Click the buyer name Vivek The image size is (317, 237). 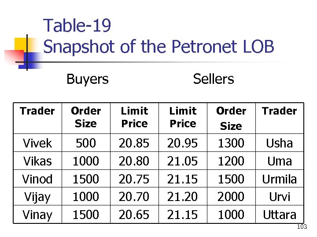coord(37,144)
